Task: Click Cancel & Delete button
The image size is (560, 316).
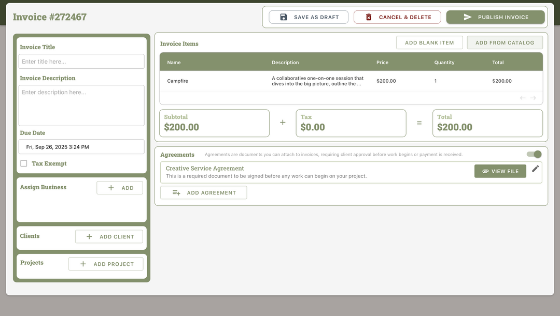Action: [397, 17]
